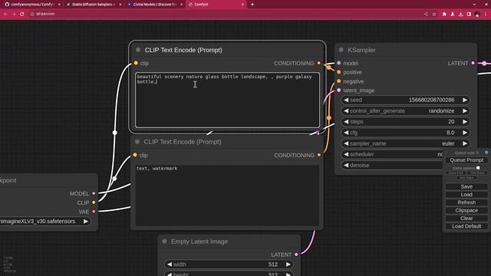Open Clipspace from the menu
491x276 pixels.
pyautogui.click(x=466, y=210)
